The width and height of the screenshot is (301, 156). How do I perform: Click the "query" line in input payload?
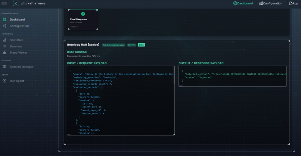tap(123, 74)
